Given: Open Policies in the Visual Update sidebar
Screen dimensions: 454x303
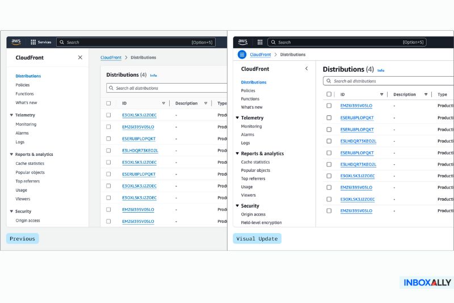Looking at the screenshot, I should tap(248, 91).
